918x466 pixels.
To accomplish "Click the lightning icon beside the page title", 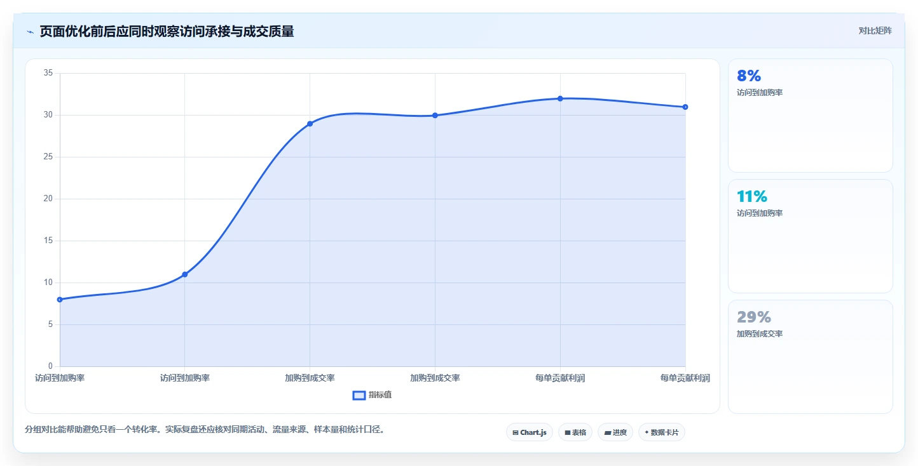I will (x=30, y=32).
